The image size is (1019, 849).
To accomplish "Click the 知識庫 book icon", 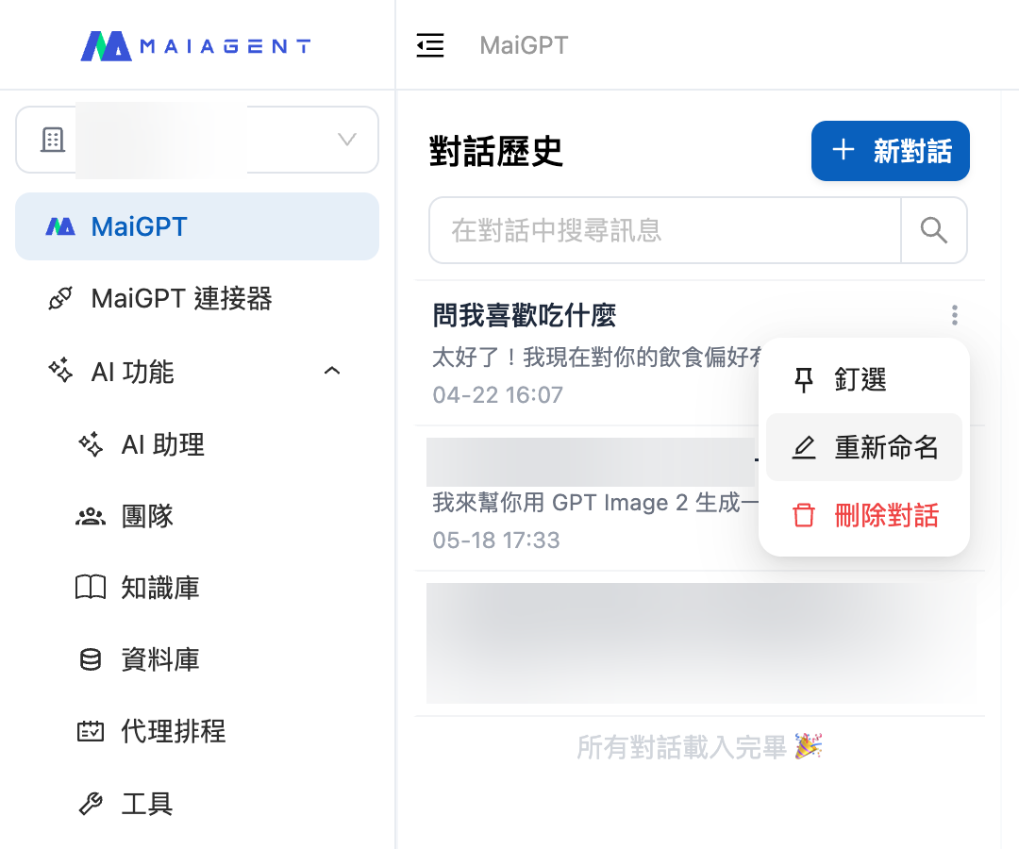I will click(x=91, y=587).
